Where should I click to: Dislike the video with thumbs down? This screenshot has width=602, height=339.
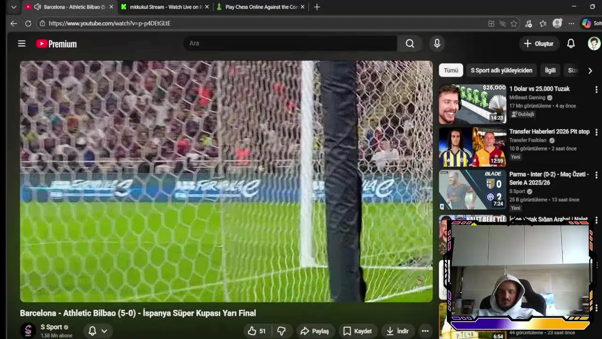coord(281,331)
